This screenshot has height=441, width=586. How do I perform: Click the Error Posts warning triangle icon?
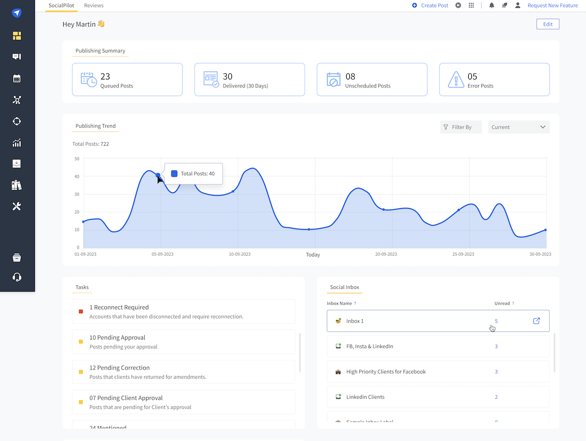click(456, 79)
